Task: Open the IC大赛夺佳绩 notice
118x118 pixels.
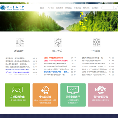Action: 16,64
